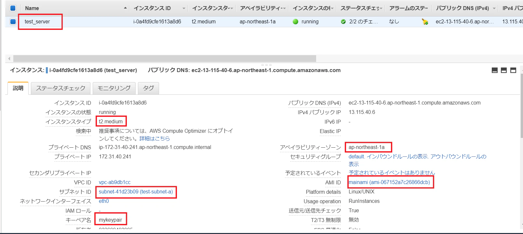
Task: Click the IPv4 public IP value 13.115.40.6 in details
Action: click(362, 112)
